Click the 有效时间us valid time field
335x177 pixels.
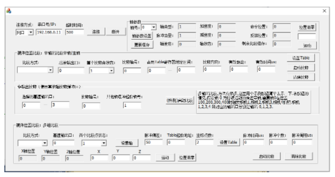pos(266,69)
